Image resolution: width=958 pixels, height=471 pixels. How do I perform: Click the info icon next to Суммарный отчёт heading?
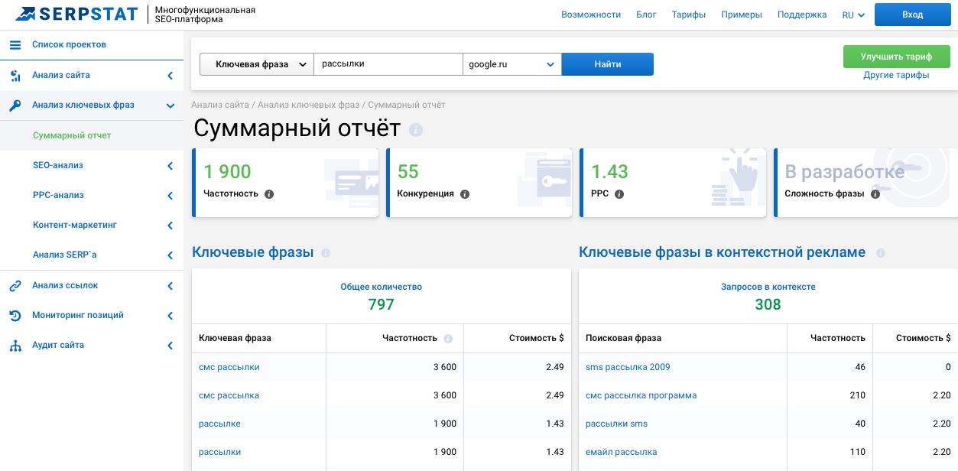tap(415, 130)
